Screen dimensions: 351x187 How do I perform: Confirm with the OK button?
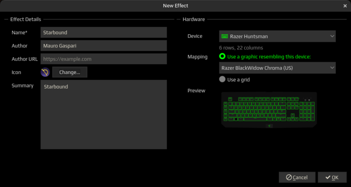332,177
